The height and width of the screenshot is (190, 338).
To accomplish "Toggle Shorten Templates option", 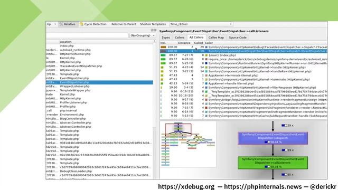I will [x=153, y=24].
